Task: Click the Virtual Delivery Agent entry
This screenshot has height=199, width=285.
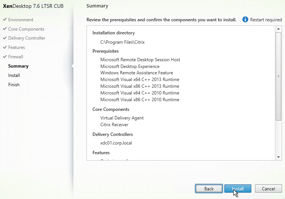Action: (x=122, y=118)
